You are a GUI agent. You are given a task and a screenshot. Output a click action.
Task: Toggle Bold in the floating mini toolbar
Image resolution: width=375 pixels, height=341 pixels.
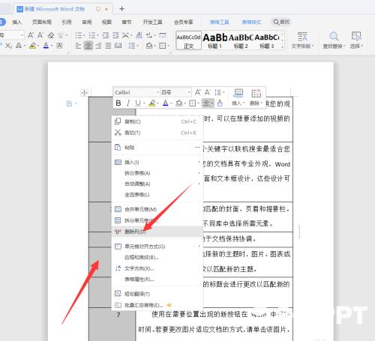(x=118, y=103)
